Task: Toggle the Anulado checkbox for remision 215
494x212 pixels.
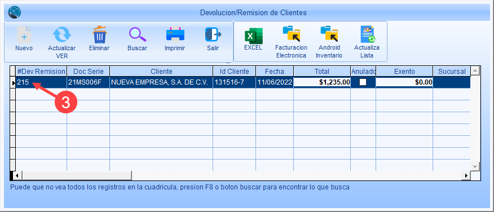Action: (x=363, y=82)
